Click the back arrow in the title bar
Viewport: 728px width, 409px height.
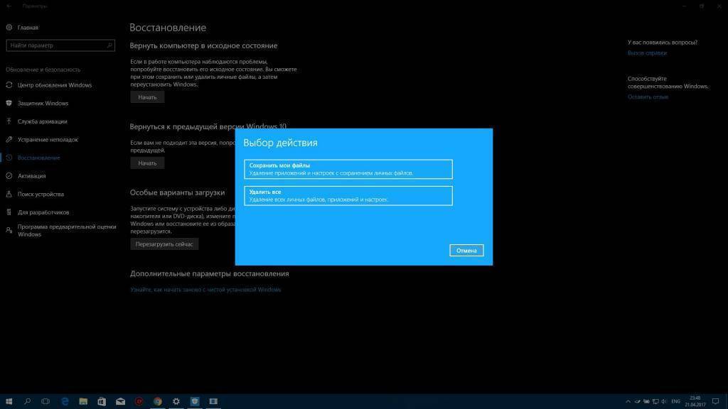[x=9, y=6]
